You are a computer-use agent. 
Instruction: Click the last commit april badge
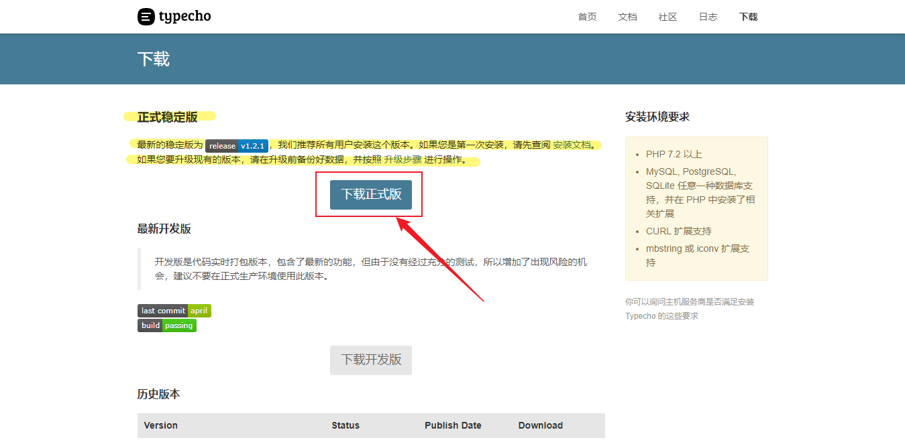click(x=174, y=311)
